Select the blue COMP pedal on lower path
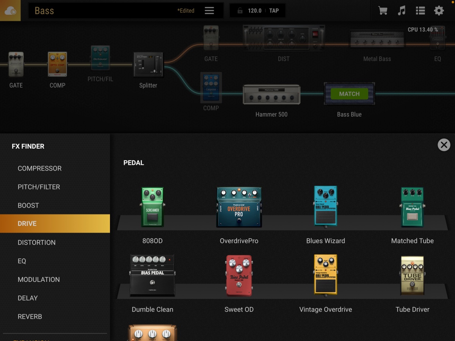The image size is (455, 341). 211,88
